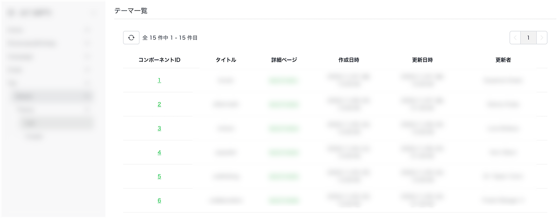Image resolution: width=560 pixels, height=218 pixels.
Task: Open component ID 5
Action: [x=159, y=177]
